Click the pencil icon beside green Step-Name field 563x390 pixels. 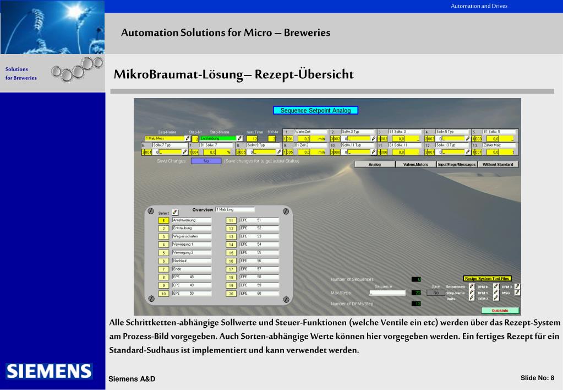(240, 138)
